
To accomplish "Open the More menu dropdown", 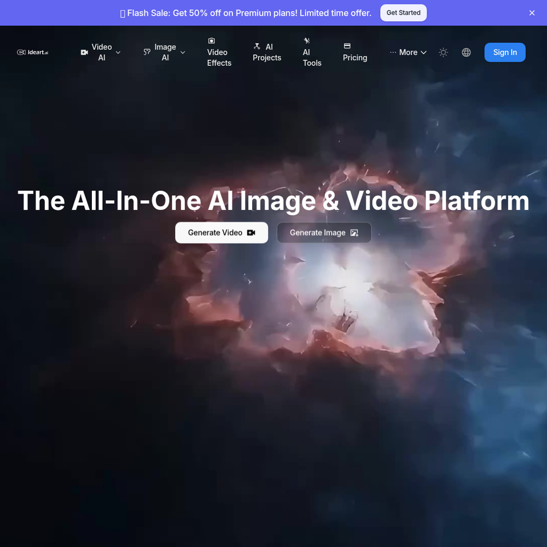I will click(x=408, y=53).
